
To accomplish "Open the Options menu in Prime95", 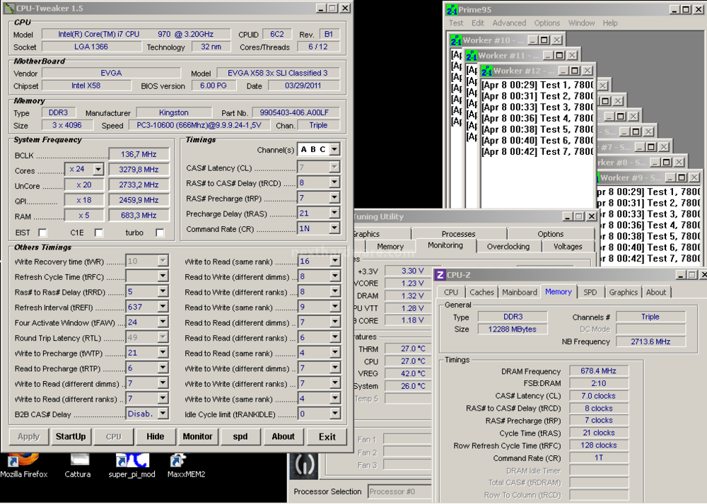I will coord(547,23).
